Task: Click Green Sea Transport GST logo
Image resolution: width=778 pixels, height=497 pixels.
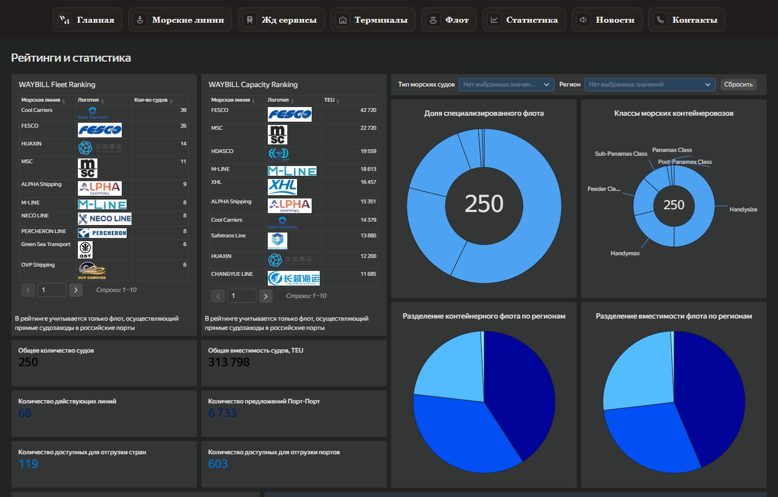Action: [85, 250]
